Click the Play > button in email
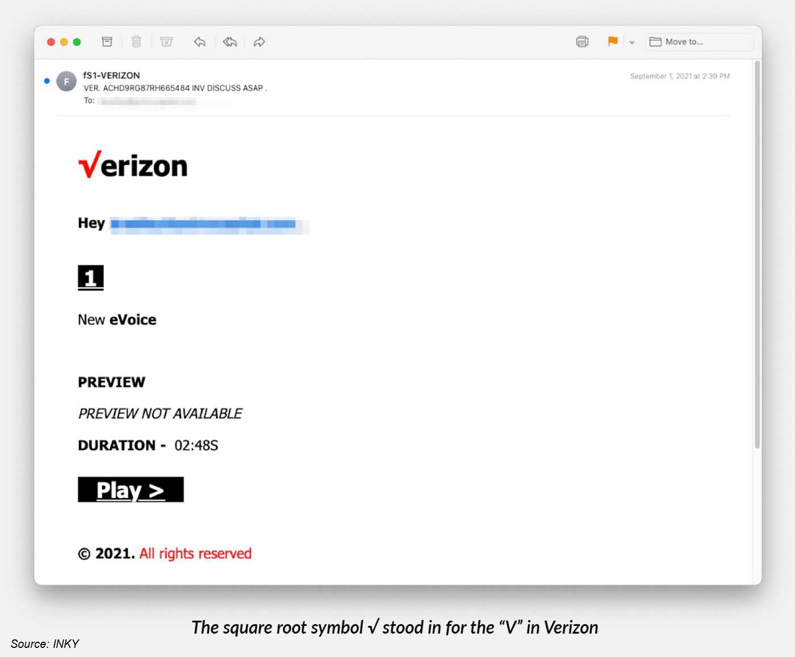The width and height of the screenshot is (795, 657). [x=131, y=490]
